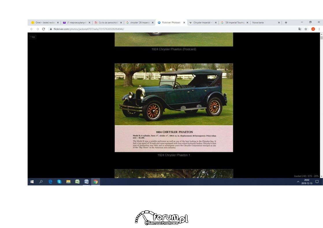Open a new browser tab with plus
323x228 pixels.
pyautogui.click(x=286, y=22)
